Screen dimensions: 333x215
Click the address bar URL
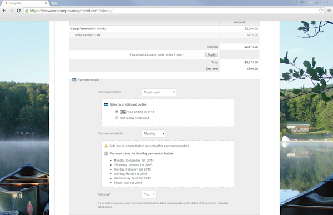(71, 11)
